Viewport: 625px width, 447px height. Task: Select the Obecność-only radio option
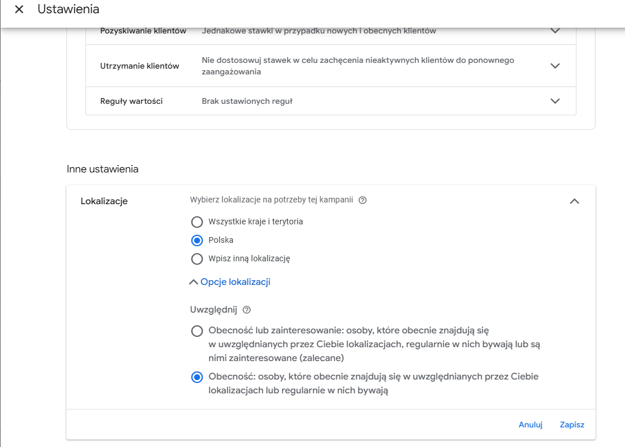click(197, 377)
